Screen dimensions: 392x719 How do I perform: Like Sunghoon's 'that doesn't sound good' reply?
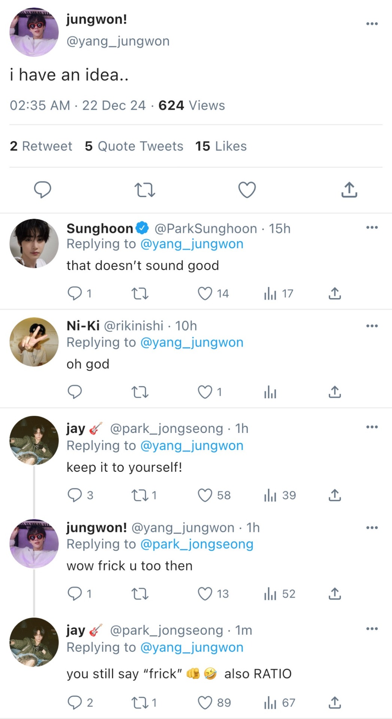(205, 294)
